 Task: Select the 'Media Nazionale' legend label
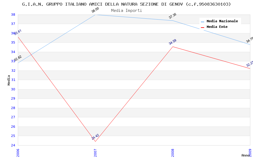pyautogui.click(x=222, y=21)
